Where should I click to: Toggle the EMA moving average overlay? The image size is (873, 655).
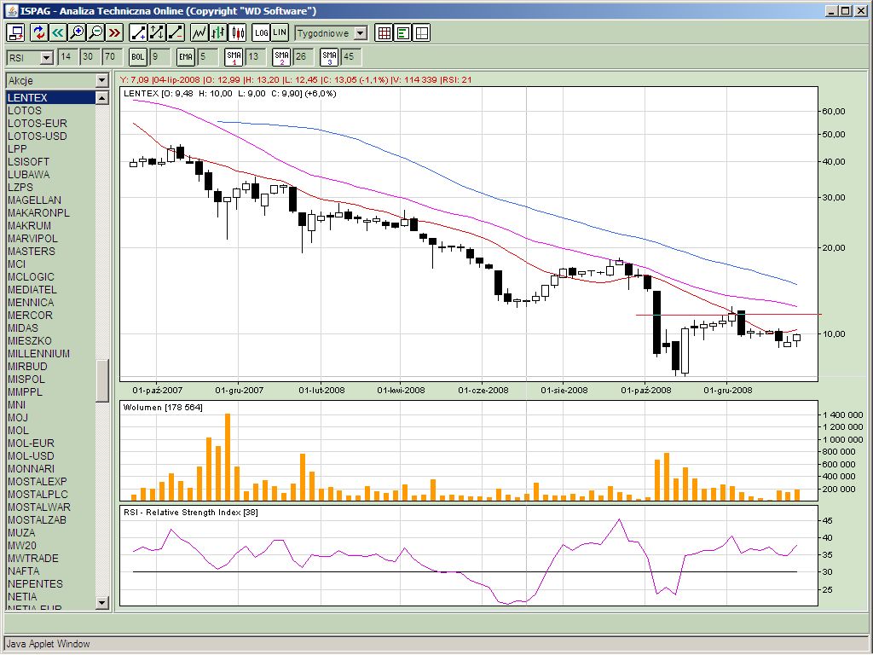point(186,57)
